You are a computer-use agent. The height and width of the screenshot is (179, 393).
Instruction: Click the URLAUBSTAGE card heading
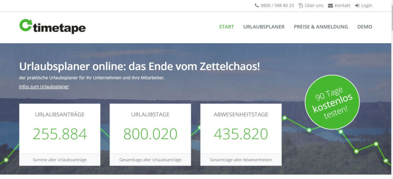click(150, 115)
